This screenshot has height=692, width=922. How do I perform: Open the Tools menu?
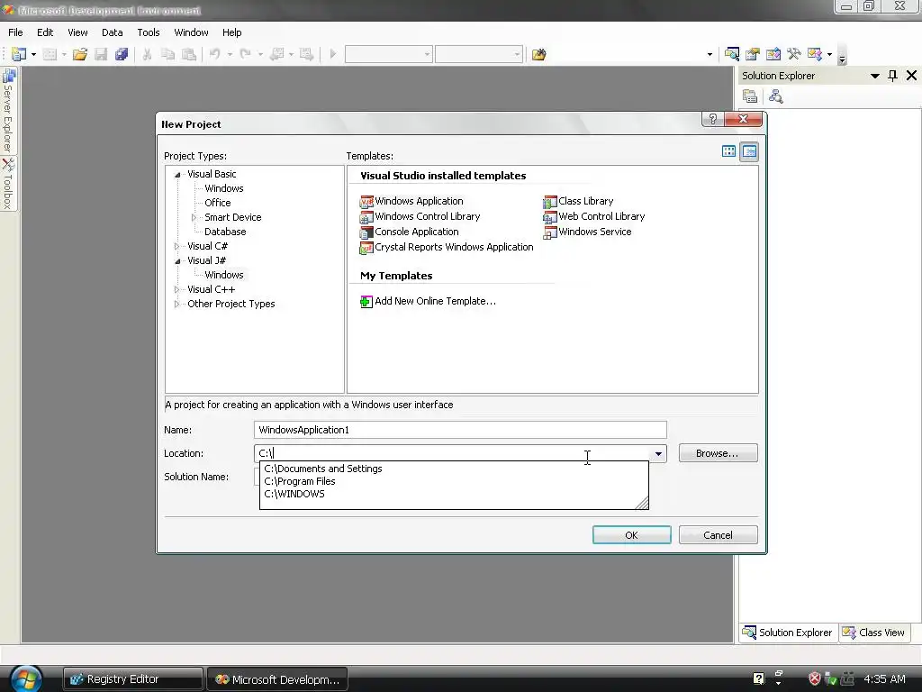pyautogui.click(x=149, y=32)
